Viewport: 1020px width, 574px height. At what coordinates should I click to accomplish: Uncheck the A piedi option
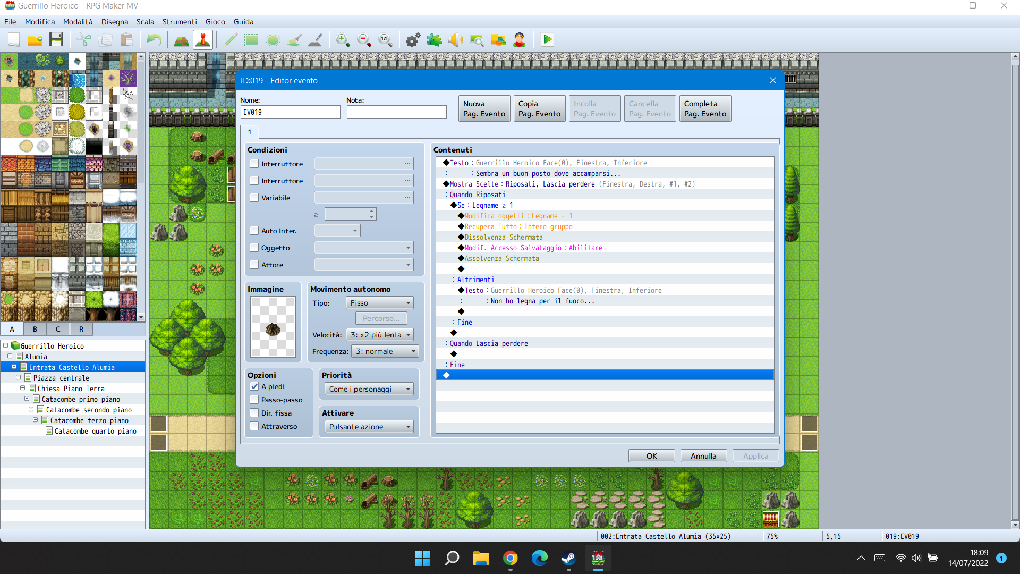pos(254,386)
